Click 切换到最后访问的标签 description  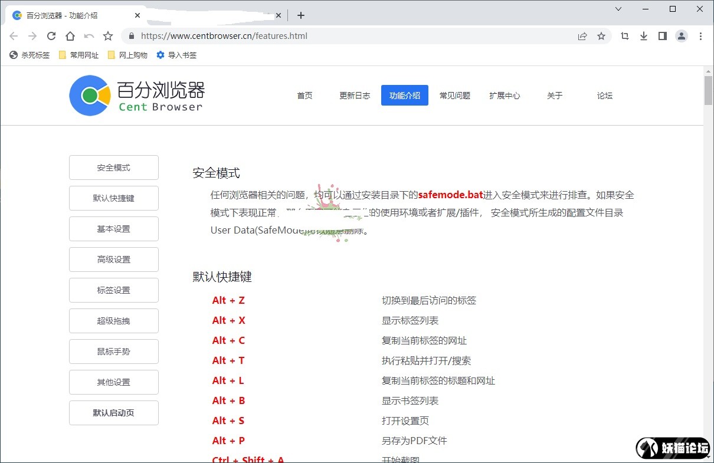(429, 300)
